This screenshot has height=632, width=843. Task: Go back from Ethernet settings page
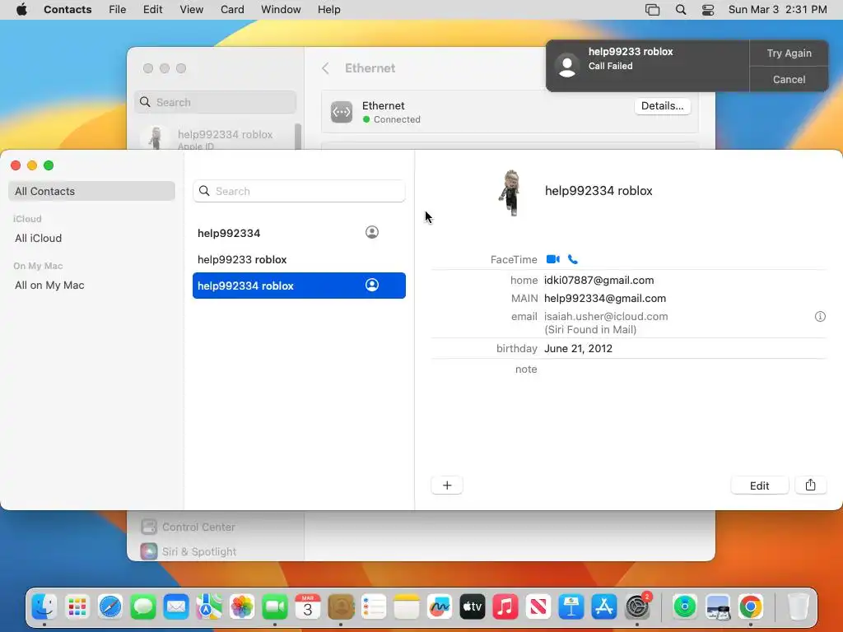(325, 68)
